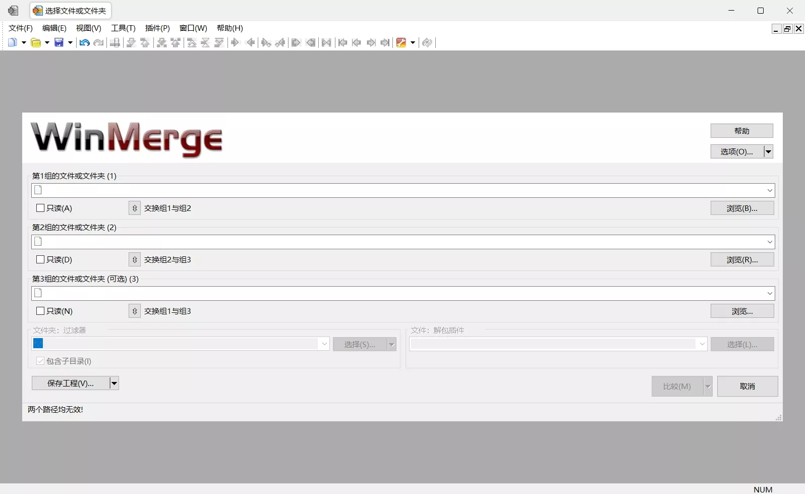The image size is (805, 494).
Task: Click swap icon beside 交换组2与组3
Action: [x=135, y=259]
